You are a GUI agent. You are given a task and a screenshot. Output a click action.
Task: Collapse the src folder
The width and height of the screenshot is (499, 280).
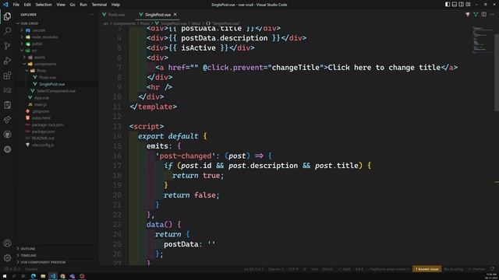[22, 51]
